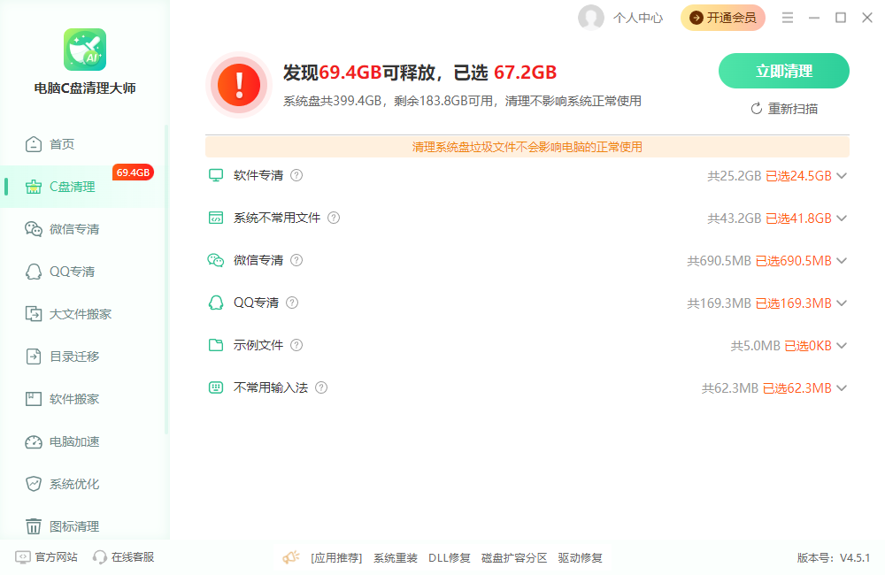Expand the 示例文件 row chevron
This screenshot has height=575, width=885.
(842, 346)
